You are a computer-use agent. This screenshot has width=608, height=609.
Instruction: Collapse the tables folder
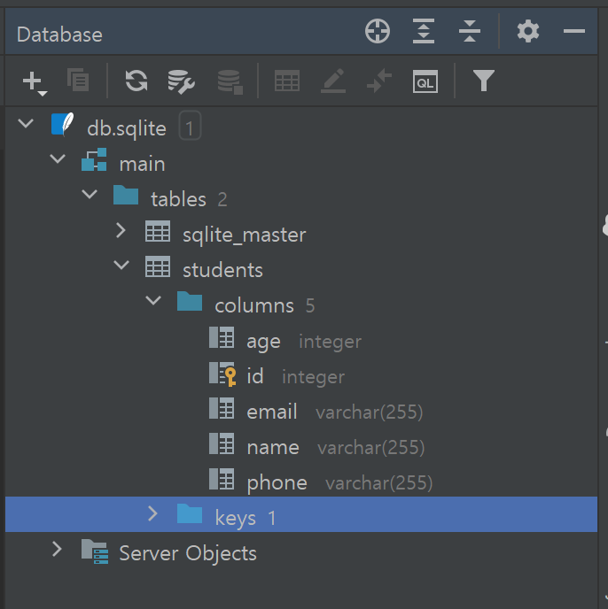[x=90, y=194]
